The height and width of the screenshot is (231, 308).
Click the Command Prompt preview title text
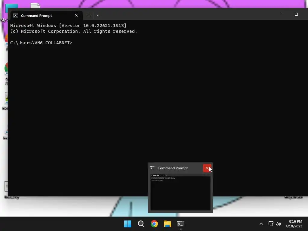(172, 168)
